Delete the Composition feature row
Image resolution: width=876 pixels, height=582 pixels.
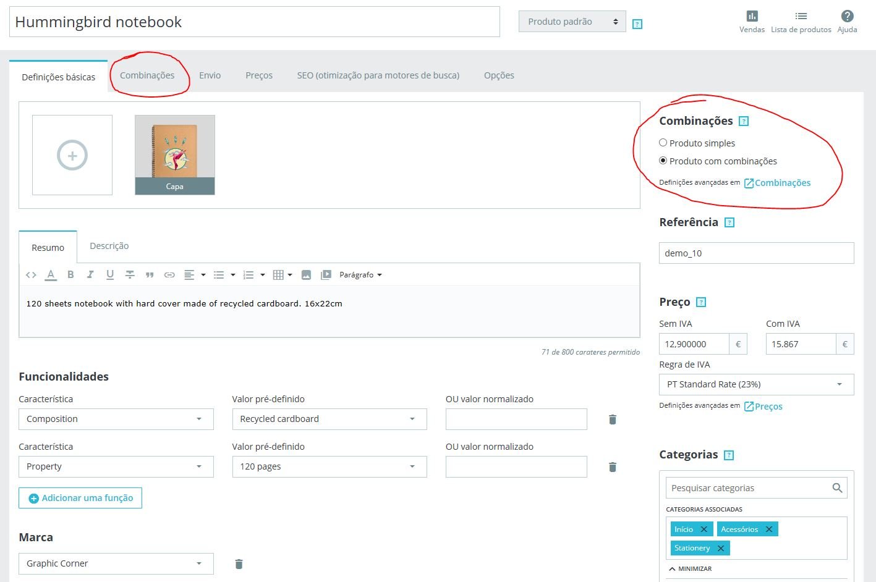click(x=613, y=420)
